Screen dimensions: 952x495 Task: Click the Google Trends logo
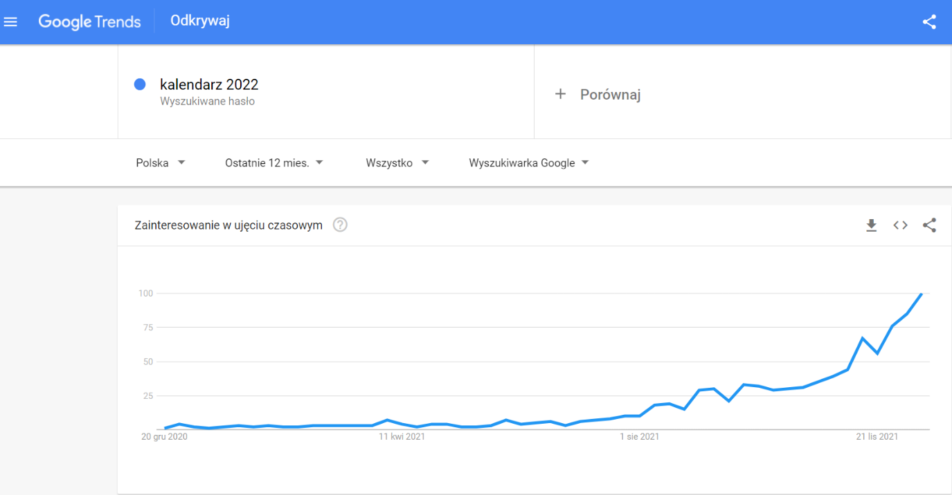click(x=89, y=21)
